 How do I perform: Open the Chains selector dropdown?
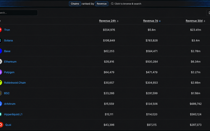tap(75, 4)
